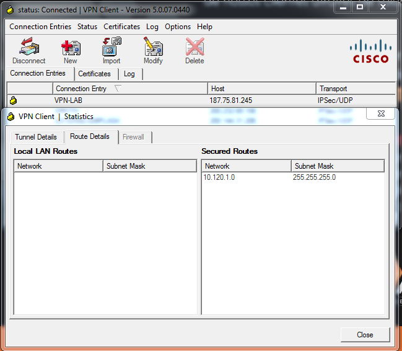Close Statistics dialog with the X button
The width and height of the screenshot is (402, 351).
tap(381, 113)
